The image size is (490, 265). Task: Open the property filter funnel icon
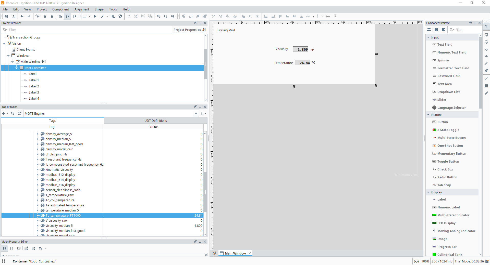pyautogui.click(x=40, y=248)
